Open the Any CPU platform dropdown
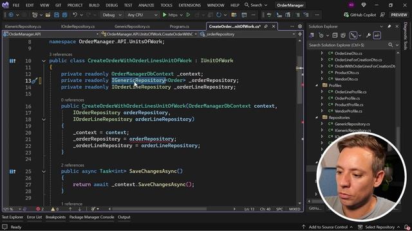Viewport: 412px width, 231px height. coord(142,15)
